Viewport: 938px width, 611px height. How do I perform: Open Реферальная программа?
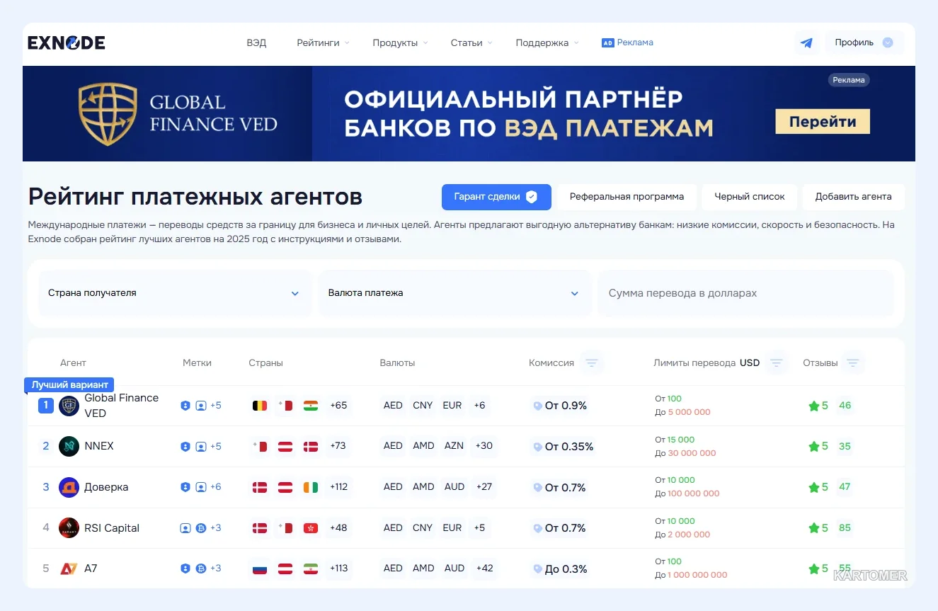[x=627, y=197]
